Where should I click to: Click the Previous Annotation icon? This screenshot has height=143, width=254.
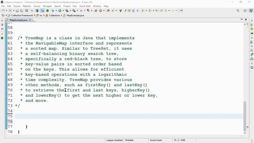(150, 11)
